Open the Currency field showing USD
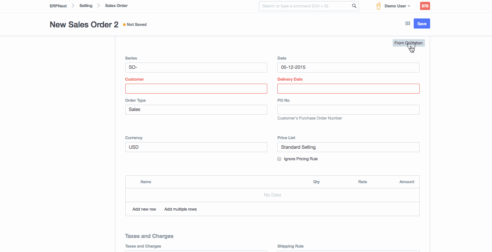The width and height of the screenshot is (492, 252). 196,147
